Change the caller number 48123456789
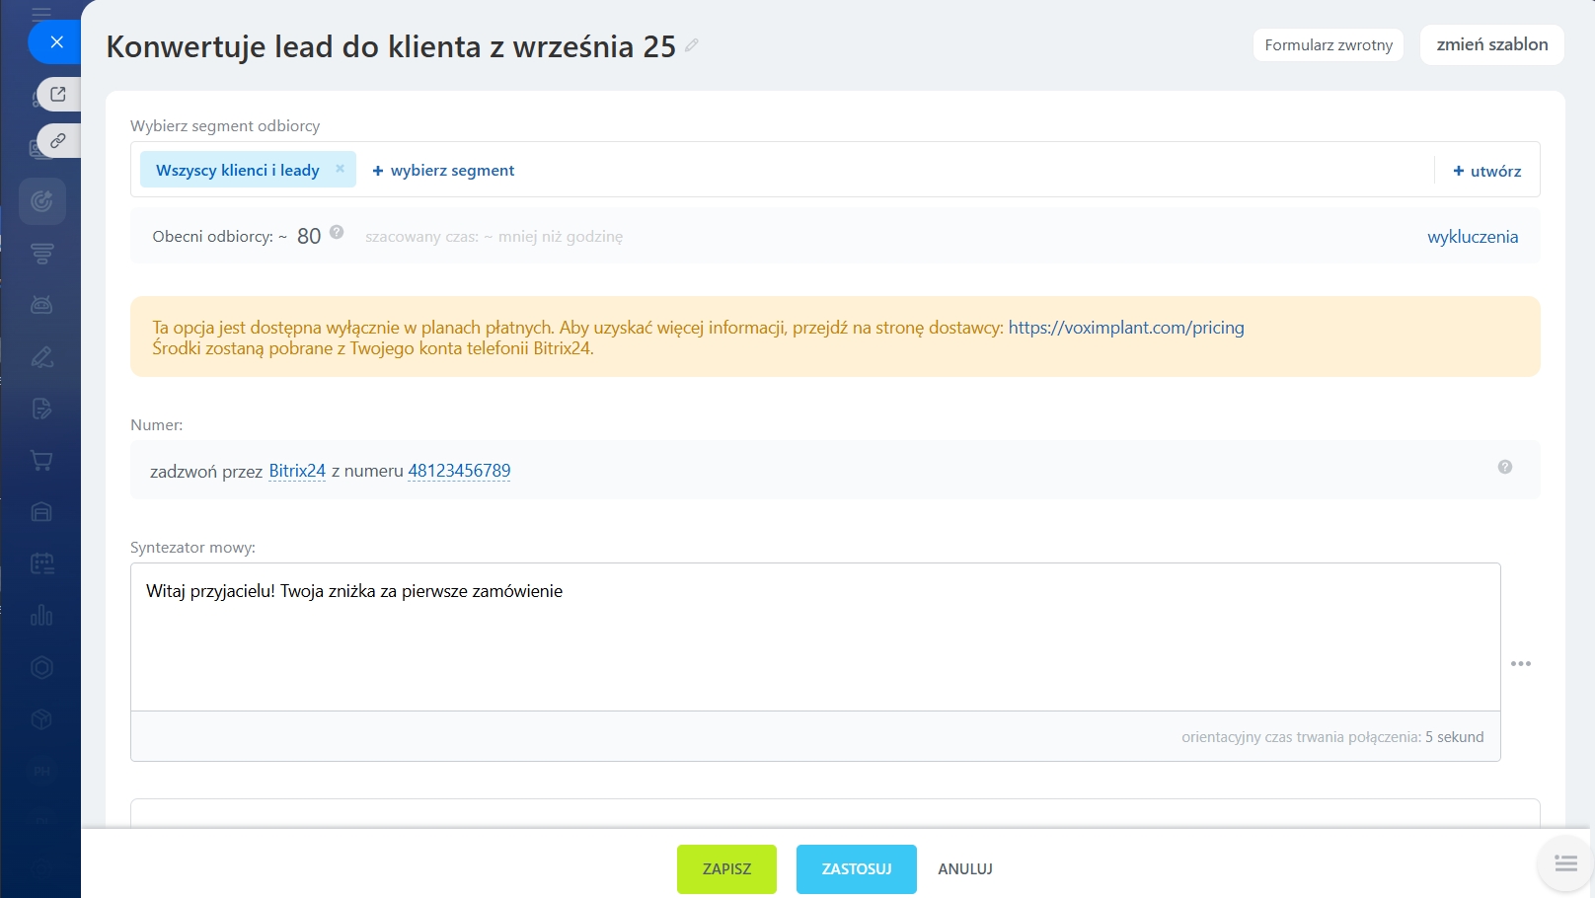Image resolution: width=1595 pixels, height=898 pixels. (459, 471)
